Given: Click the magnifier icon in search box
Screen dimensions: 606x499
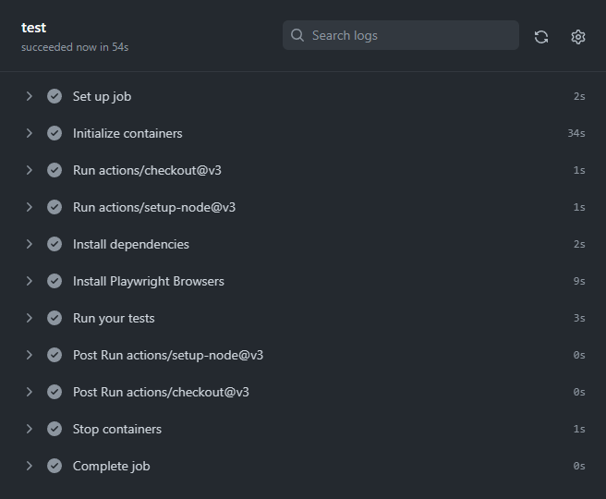Looking at the screenshot, I should point(297,35).
